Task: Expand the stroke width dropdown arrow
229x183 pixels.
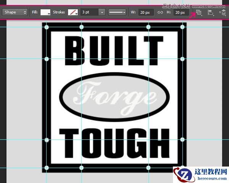Action: point(102,12)
